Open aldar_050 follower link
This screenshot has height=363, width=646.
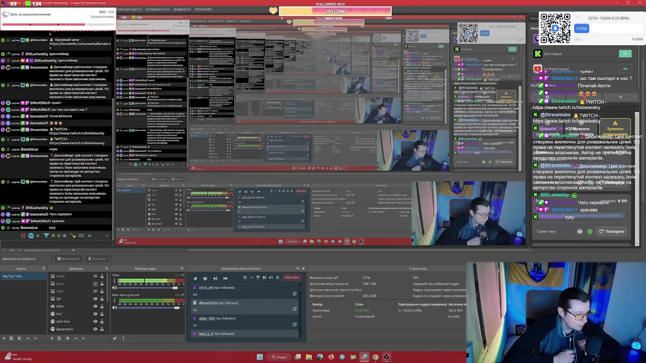pyautogui.click(x=206, y=319)
